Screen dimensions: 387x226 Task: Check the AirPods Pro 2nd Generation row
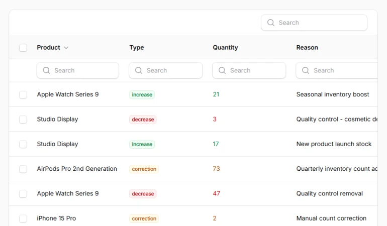tap(23, 169)
